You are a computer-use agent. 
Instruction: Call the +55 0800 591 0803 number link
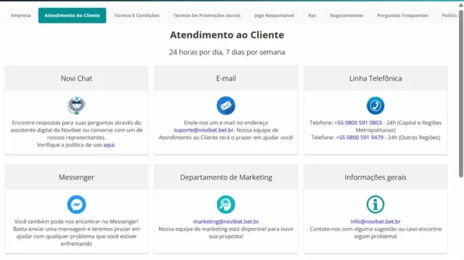coord(358,123)
